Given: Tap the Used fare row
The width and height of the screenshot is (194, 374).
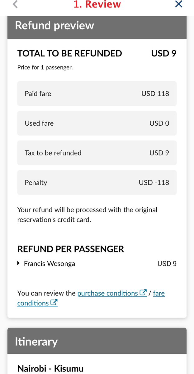Looking at the screenshot, I should [97, 123].
